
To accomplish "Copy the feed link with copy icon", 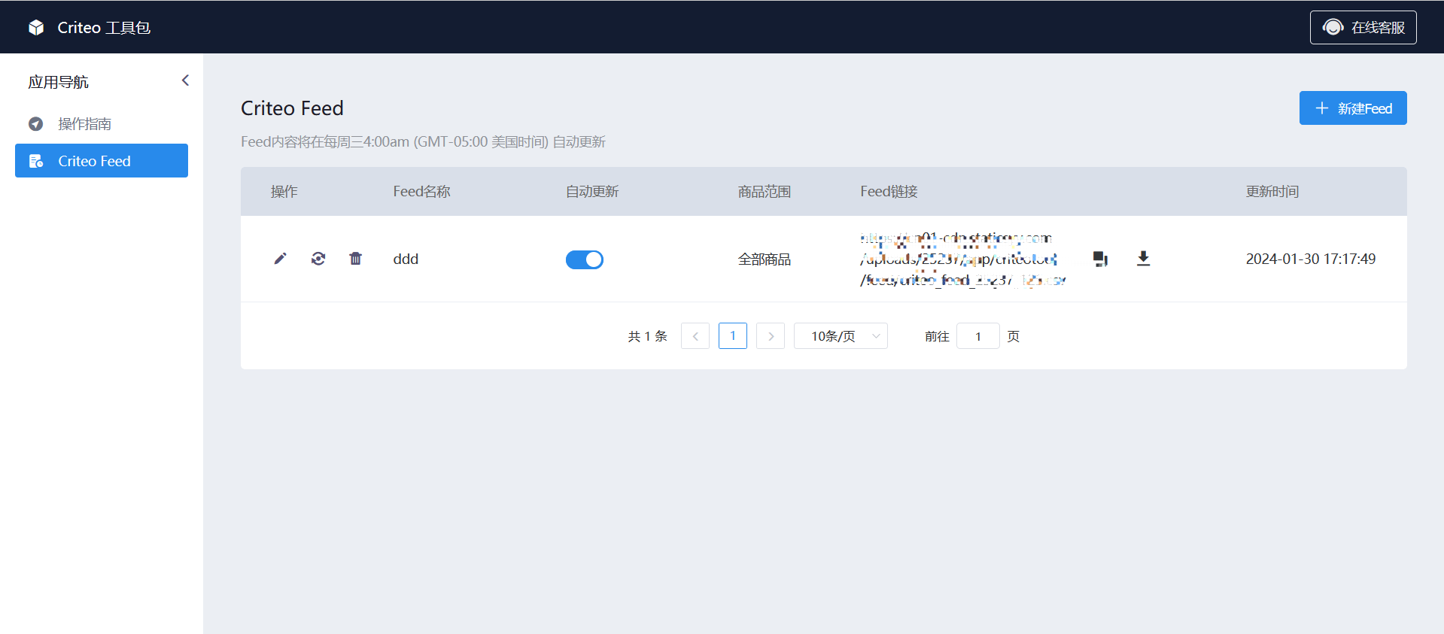I will 1100,259.
